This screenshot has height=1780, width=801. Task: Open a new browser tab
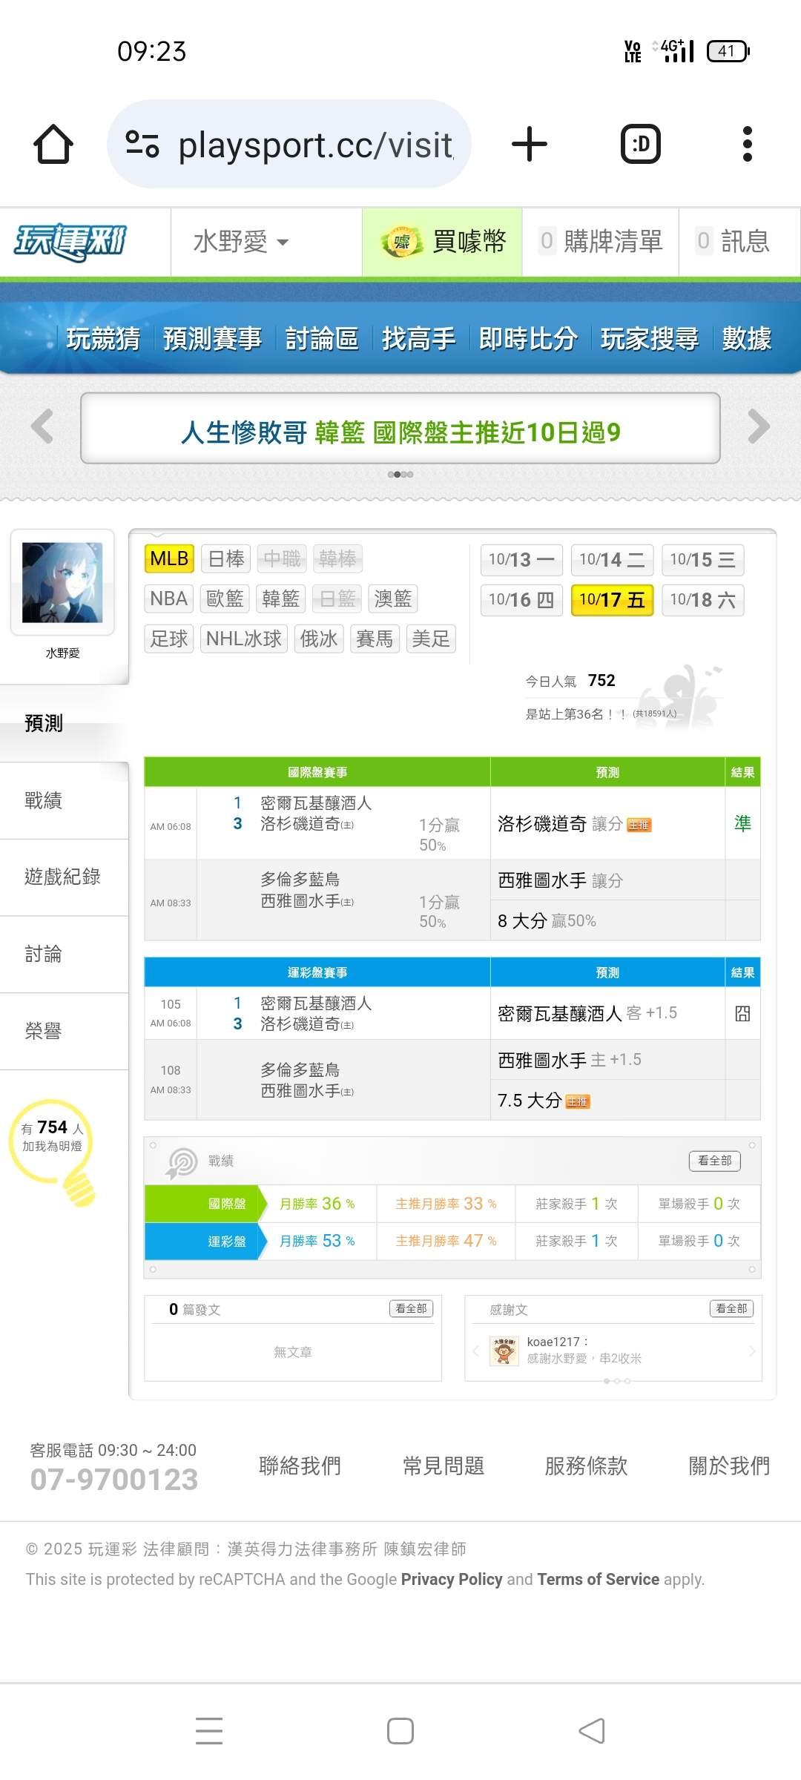[530, 144]
